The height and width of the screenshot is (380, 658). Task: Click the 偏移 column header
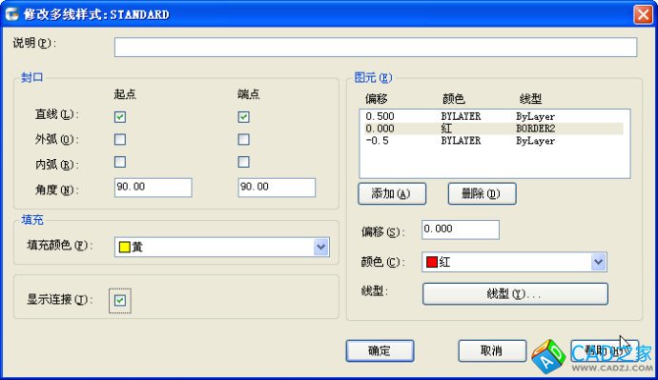click(x=377, y=99)
